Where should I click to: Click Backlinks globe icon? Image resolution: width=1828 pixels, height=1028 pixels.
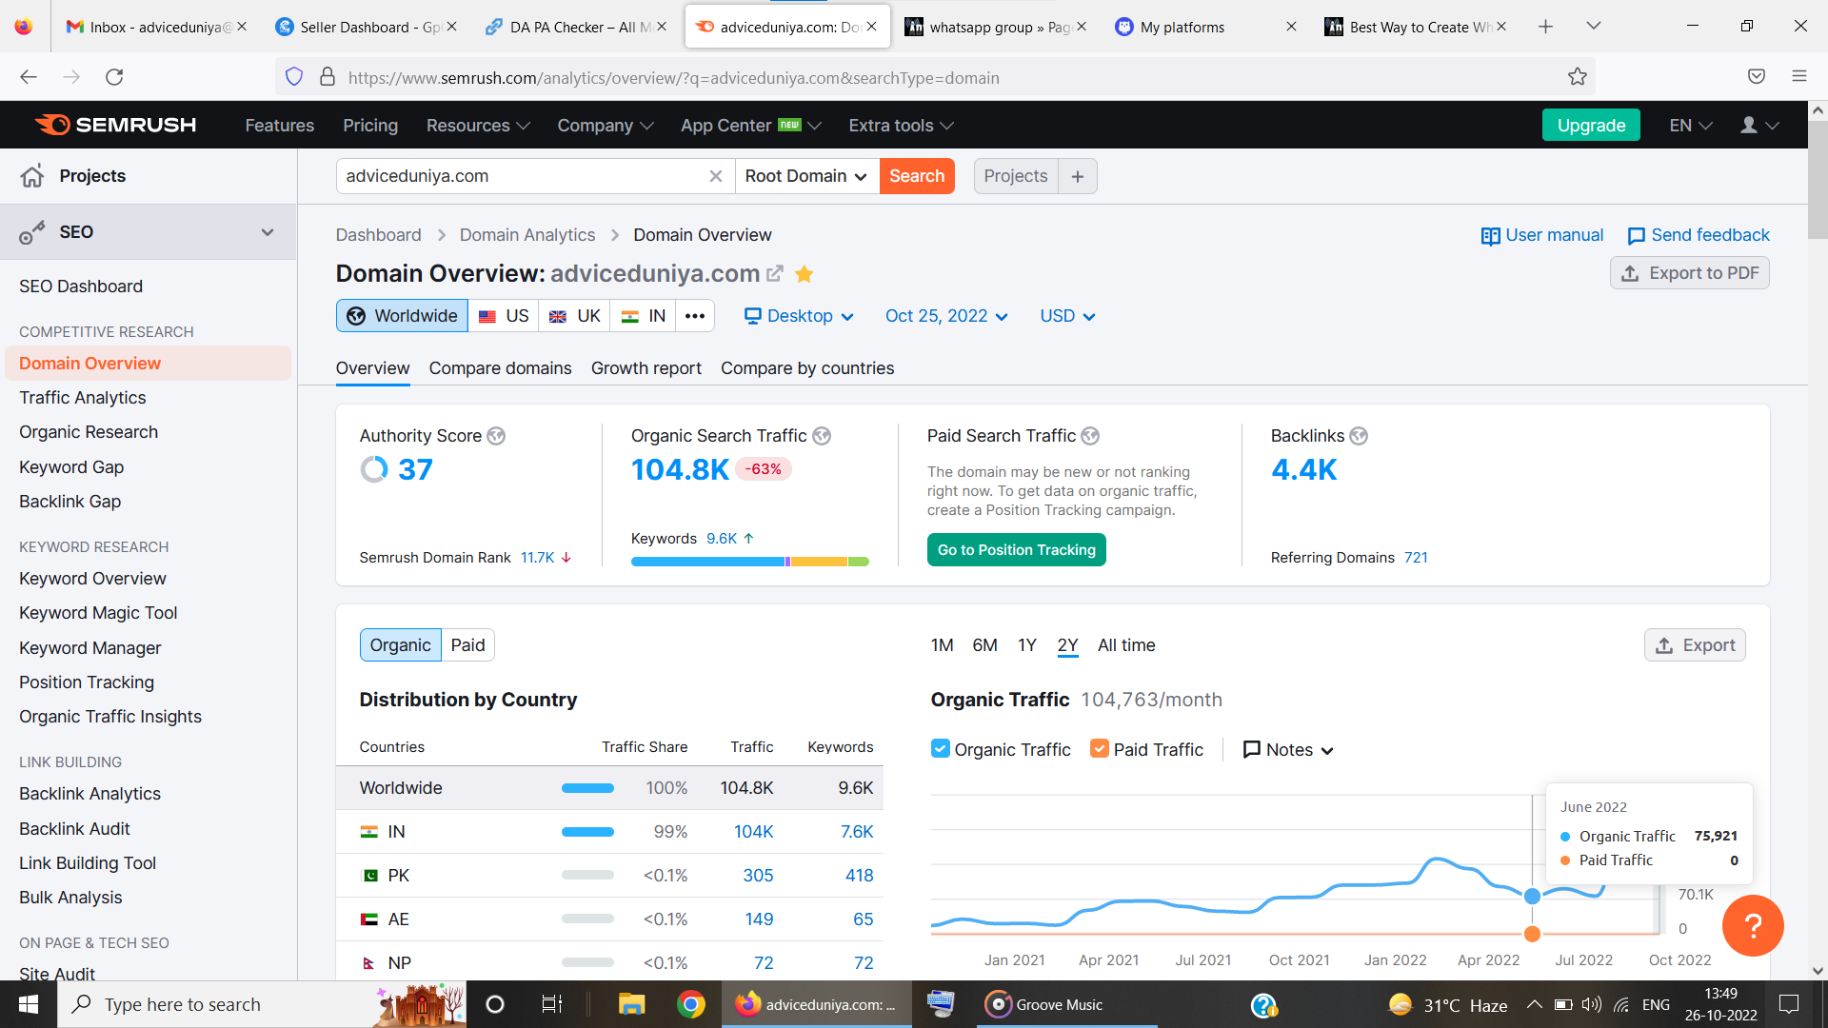pos(1359,436)
